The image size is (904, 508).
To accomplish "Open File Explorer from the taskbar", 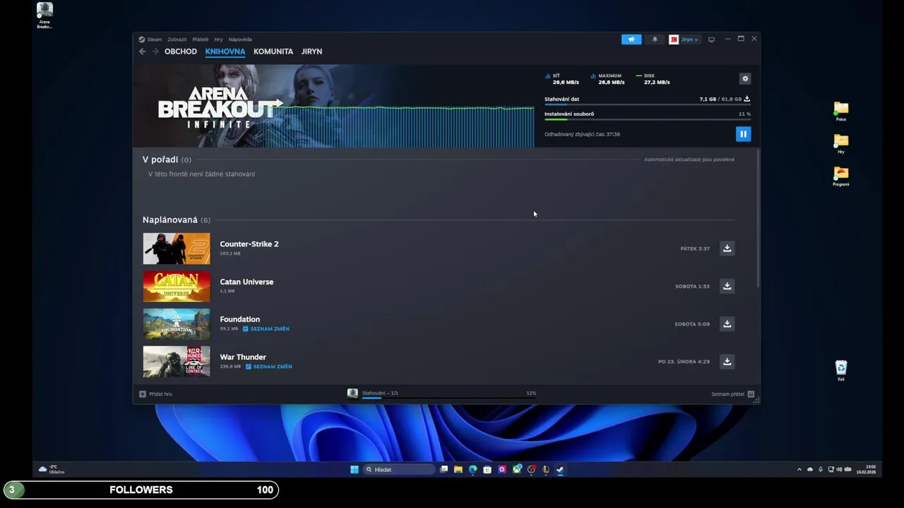I will tap(458, 469).
